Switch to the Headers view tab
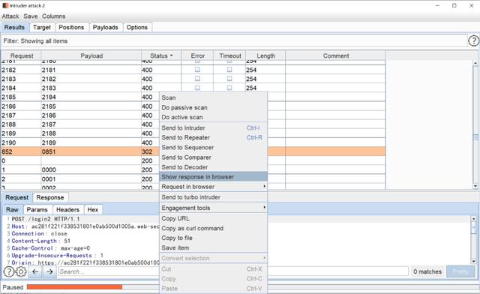 (x=67, y=209)
